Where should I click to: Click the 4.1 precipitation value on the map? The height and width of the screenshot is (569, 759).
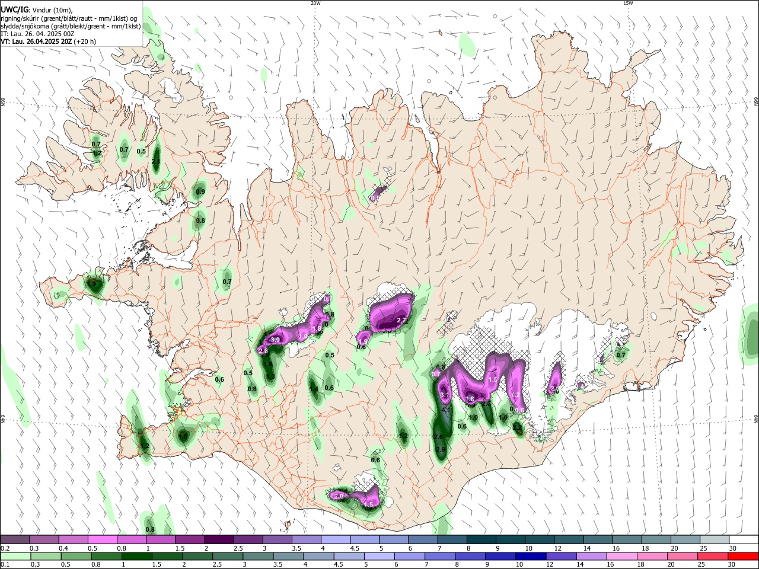tap(447, 409)
